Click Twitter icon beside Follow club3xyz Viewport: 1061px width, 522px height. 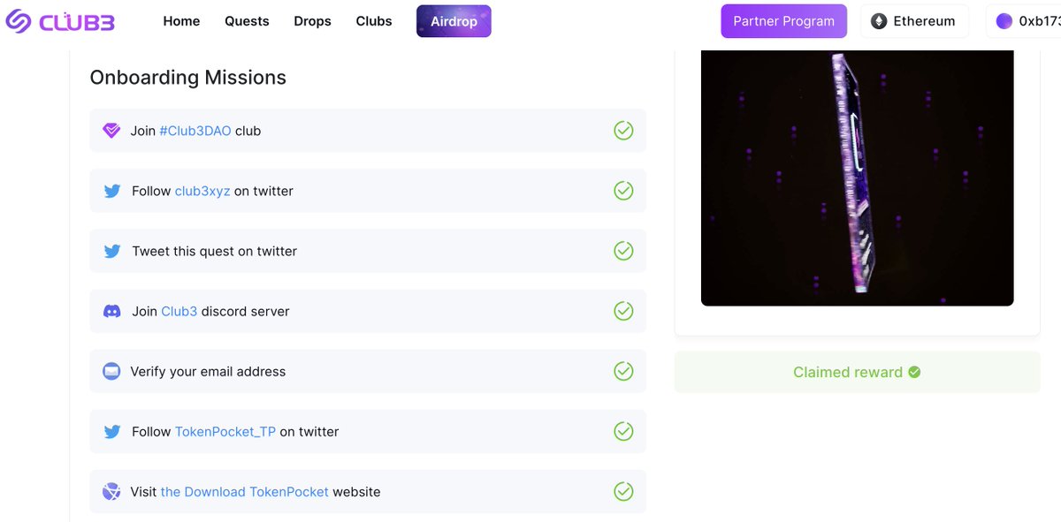coord(112,191)
